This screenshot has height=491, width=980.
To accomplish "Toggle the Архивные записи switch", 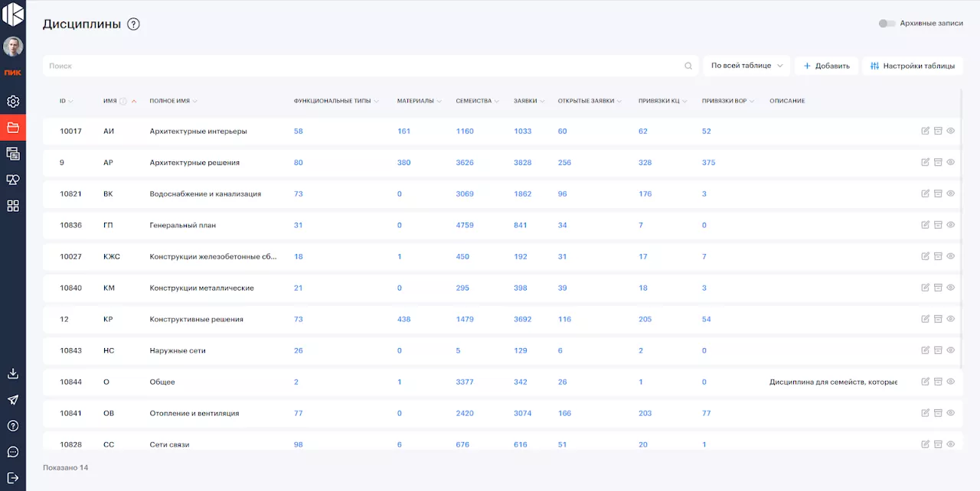I will [887, 24].
